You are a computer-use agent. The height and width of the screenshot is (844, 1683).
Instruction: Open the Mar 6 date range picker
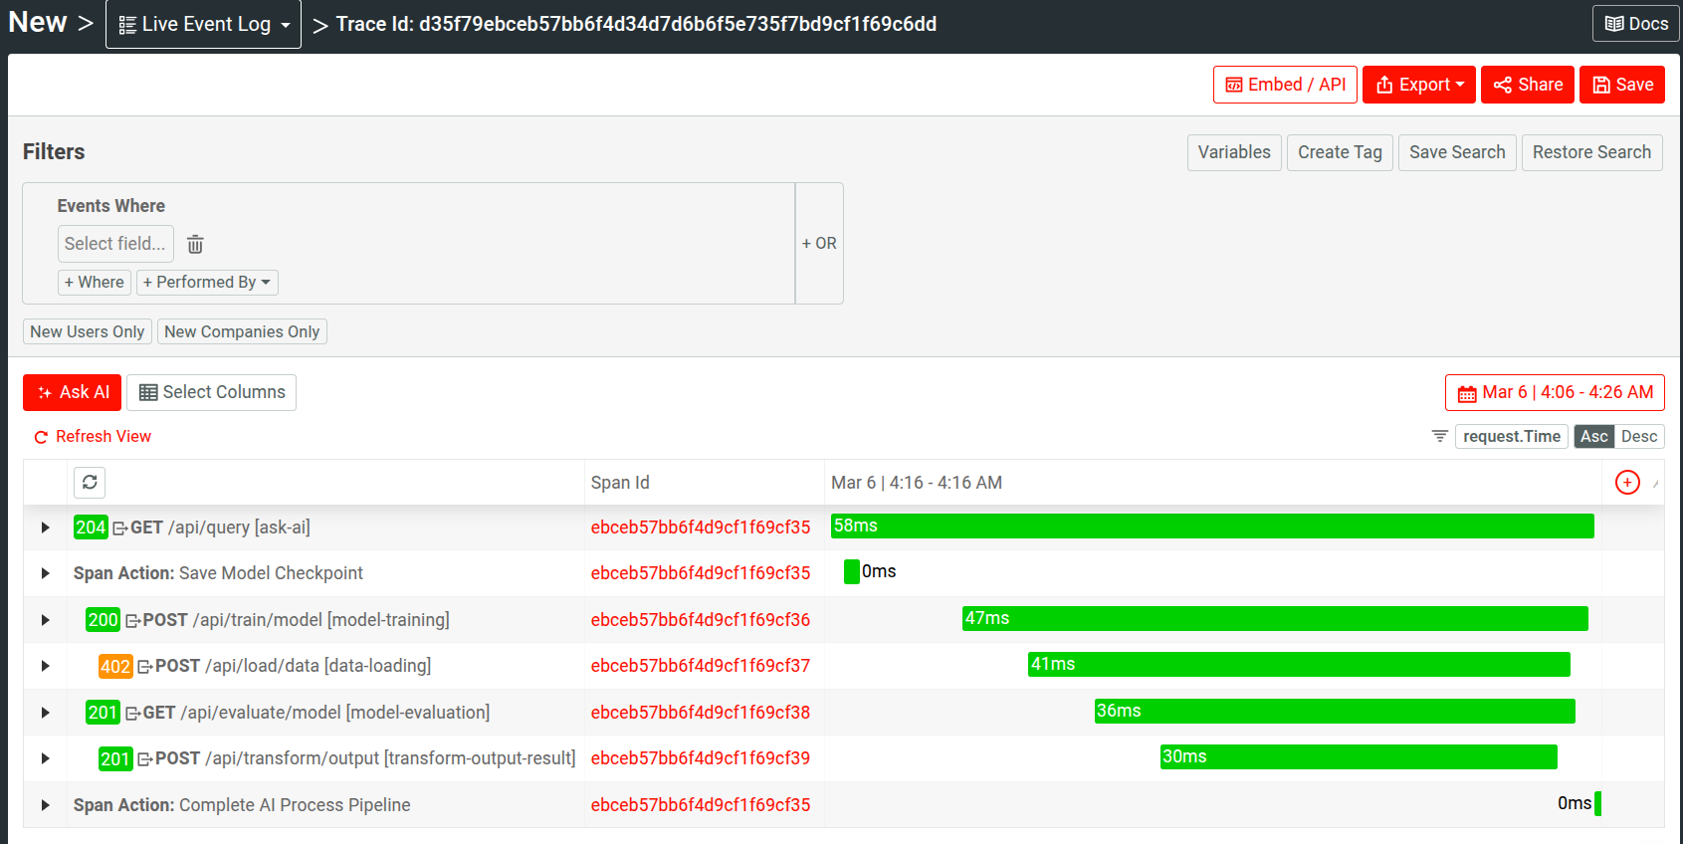click(1555, 392)
